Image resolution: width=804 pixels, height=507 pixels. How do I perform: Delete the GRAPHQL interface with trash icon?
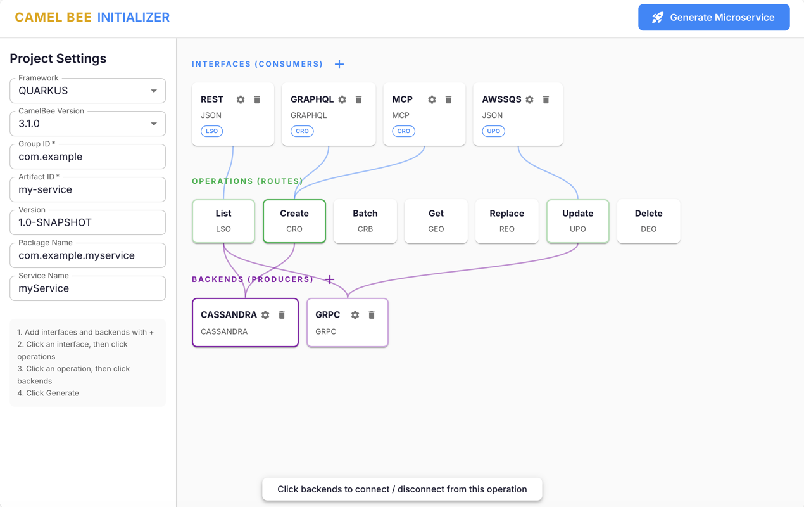click(358, 99)
